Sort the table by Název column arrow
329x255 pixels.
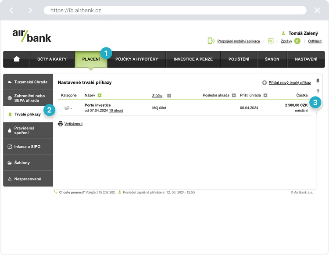(x=100, y=95)
